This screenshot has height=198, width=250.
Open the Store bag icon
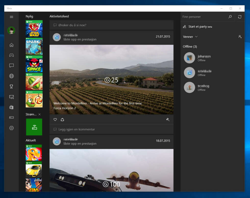point(11,107)
